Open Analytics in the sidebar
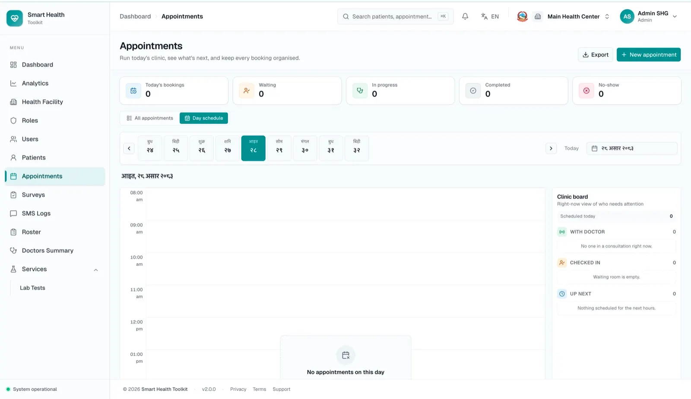Screen dimensions: 691x399 click(55, 83)
